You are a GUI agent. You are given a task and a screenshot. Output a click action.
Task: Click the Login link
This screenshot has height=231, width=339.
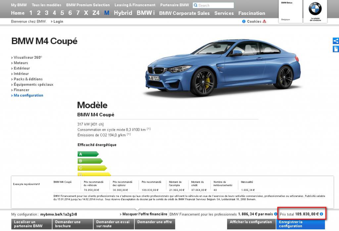[x=58, y=22]
